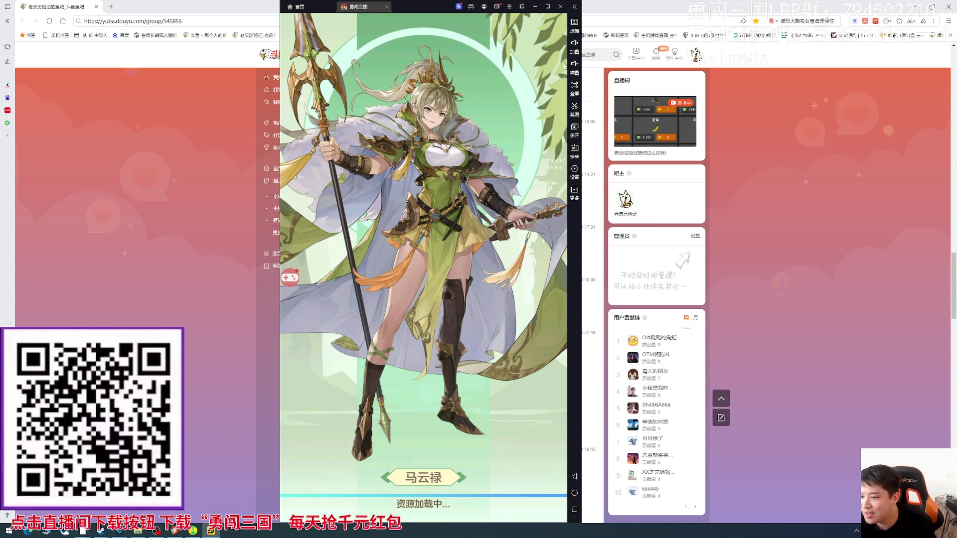Open browser screenshot scissors dropdown

pos(912,21)
